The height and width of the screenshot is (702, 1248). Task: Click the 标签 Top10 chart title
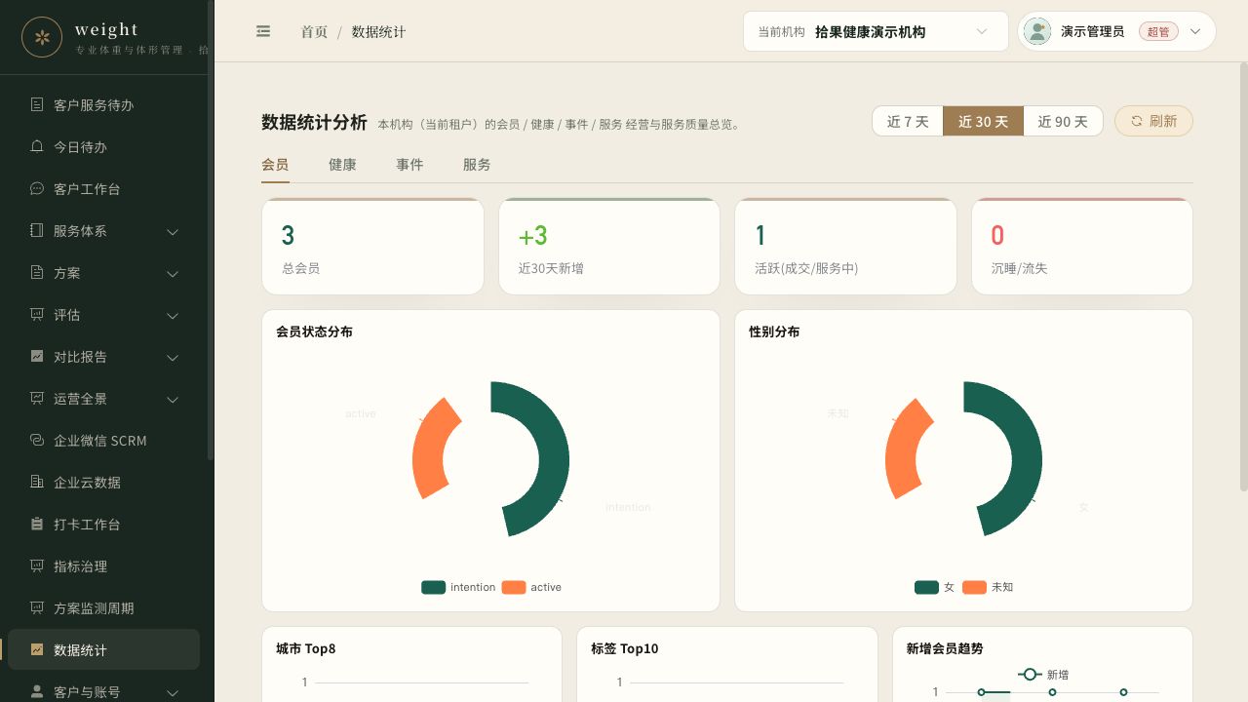(x=625, y=648)
